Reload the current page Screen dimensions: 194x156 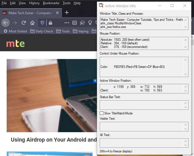tap(24, 23)
